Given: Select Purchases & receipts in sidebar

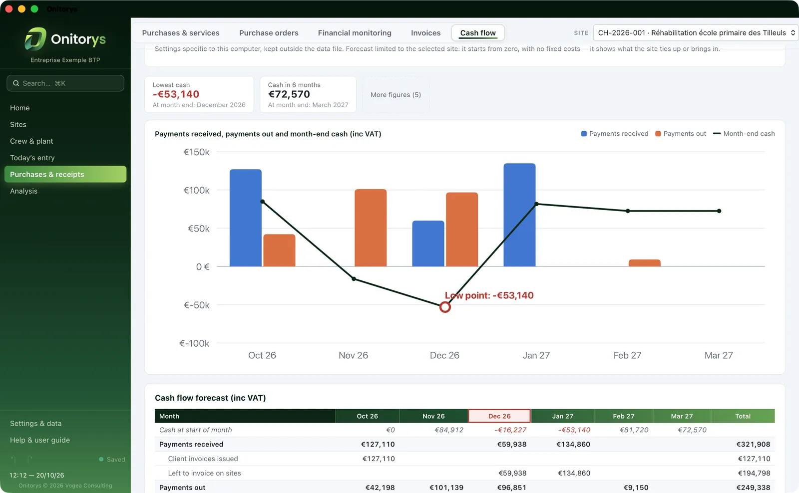Looking at the screenshot, I should 65,174.
